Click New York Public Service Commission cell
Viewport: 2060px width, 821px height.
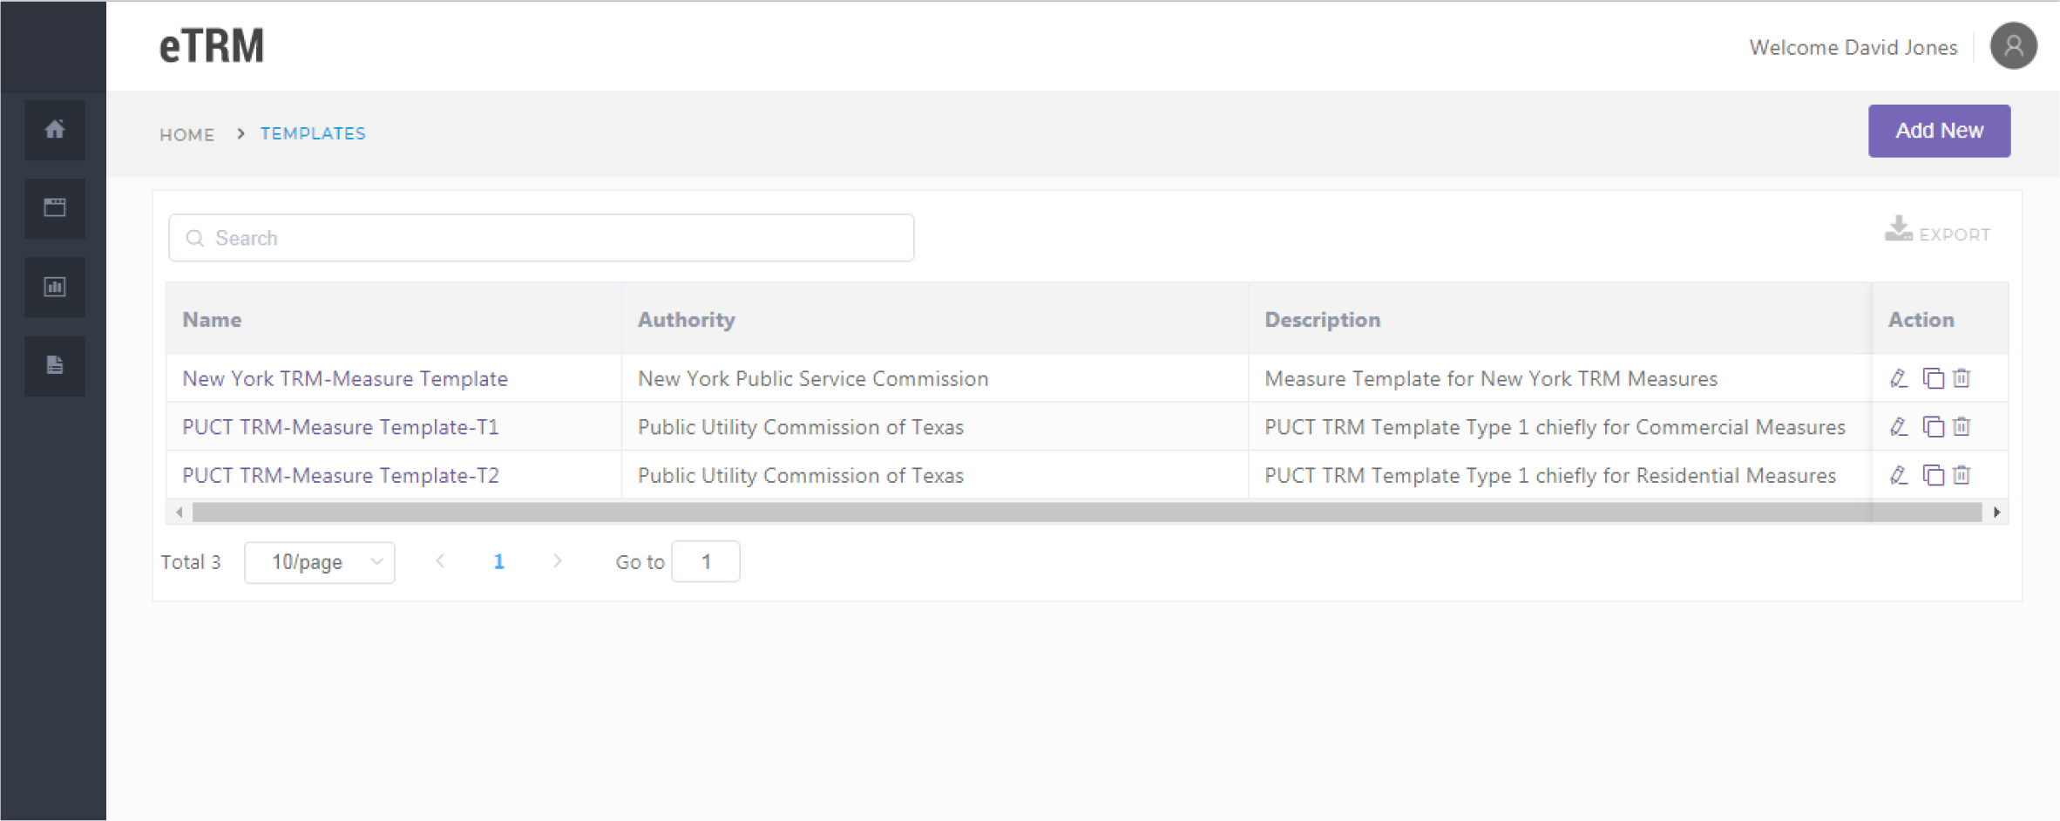pos(813,378)
